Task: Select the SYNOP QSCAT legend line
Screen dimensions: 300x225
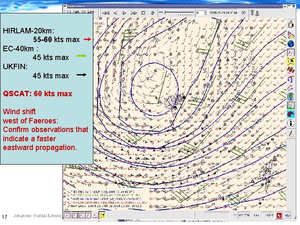Action: tap(104, 206)
